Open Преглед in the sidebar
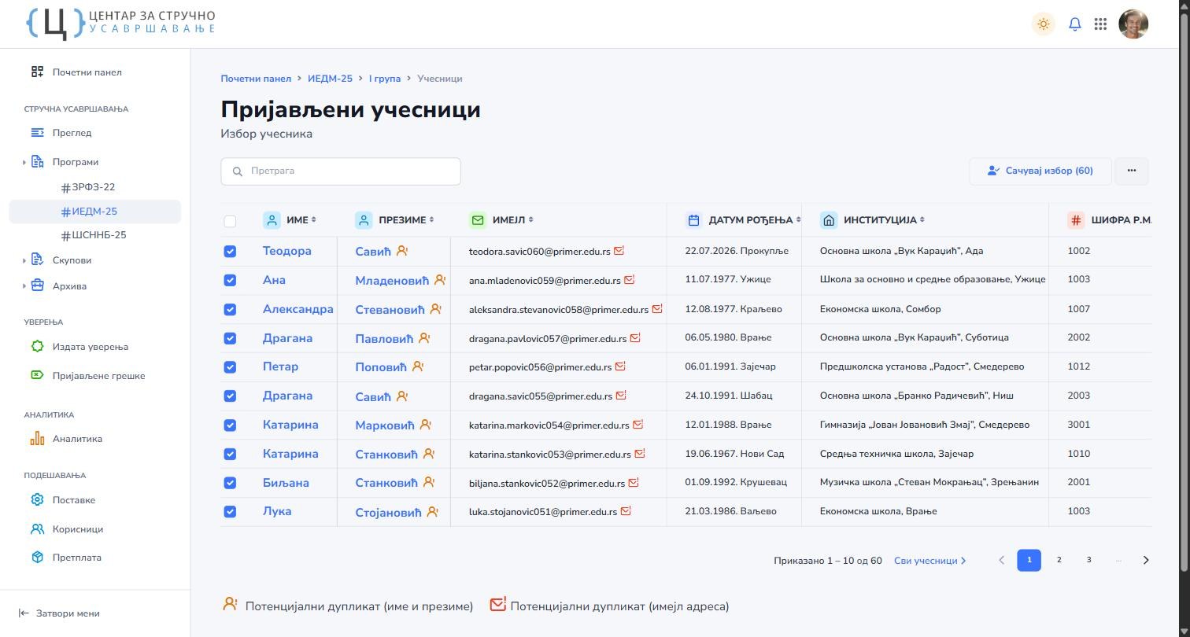The width and height of the screenshot is (1190, 637). (x=61, y=133)
